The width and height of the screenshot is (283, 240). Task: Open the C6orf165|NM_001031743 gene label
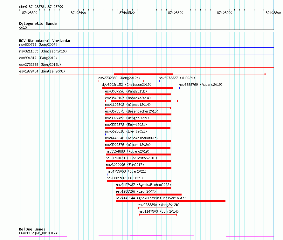39,233
